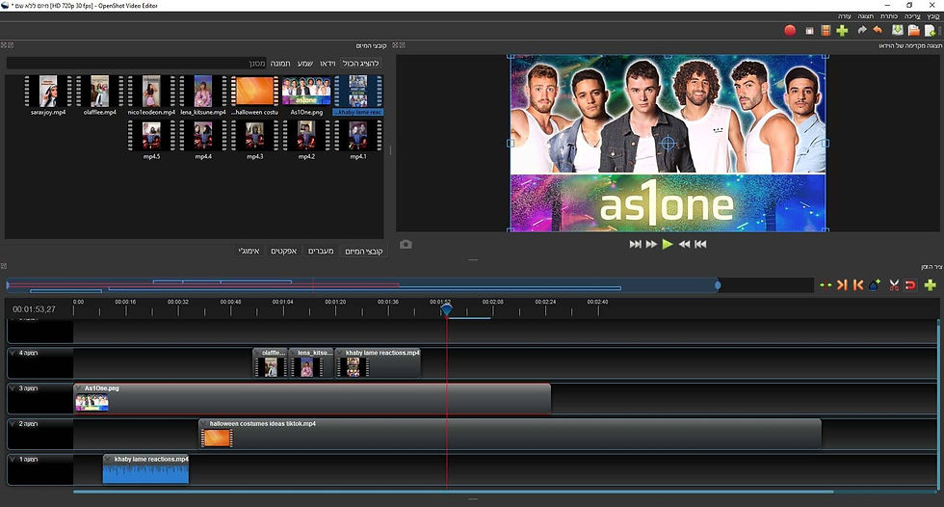This screenshot has width=944, height=507.
Task: Select khaby lame reactions file thumbnail
Action: click(x=358, y=91)
